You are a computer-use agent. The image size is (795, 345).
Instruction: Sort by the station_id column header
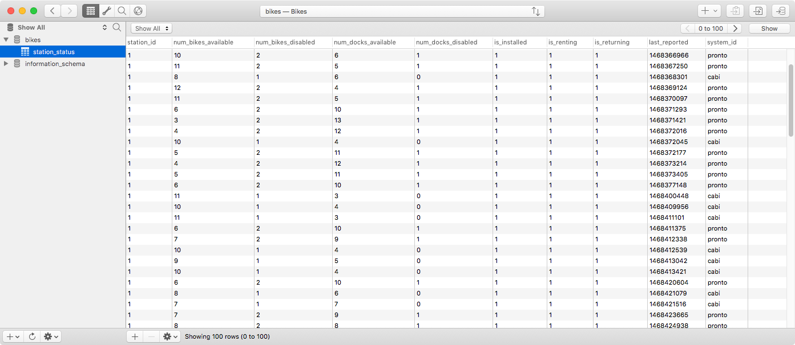pyautogui.click(x=148, y=42)
